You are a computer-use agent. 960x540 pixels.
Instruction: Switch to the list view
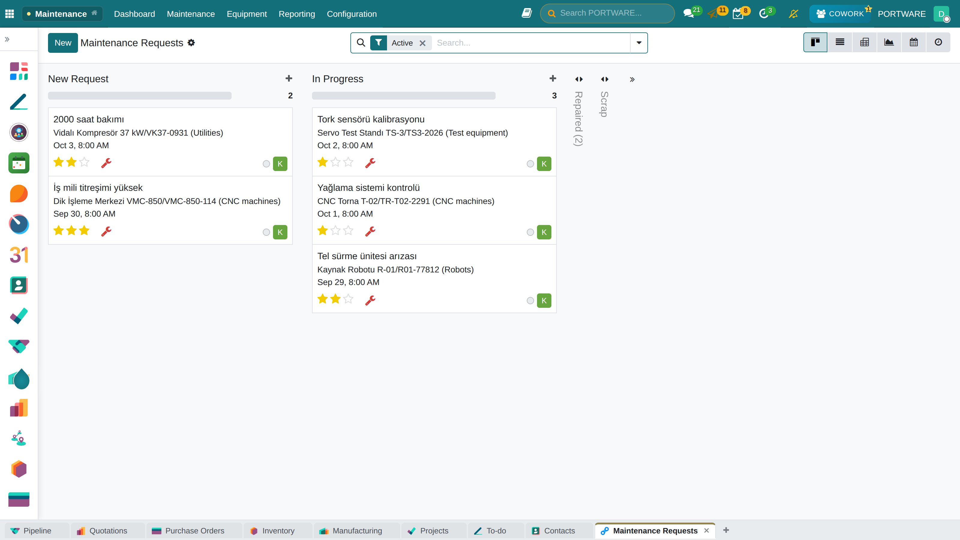tap(840, 43)
